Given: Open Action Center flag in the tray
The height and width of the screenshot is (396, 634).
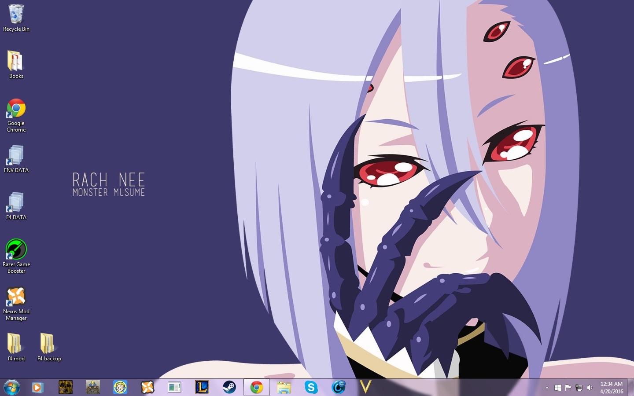Looking at the screenshot, I should [x=568, y=388].
